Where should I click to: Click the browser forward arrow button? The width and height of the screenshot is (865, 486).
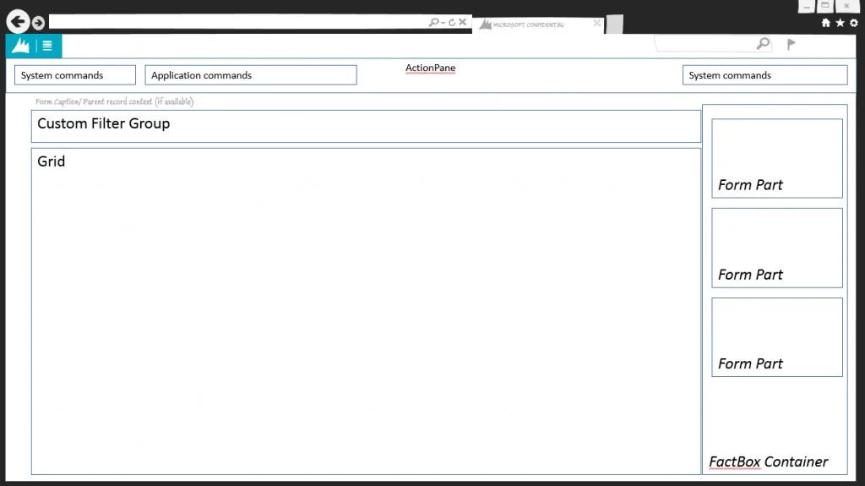[38, 23]
